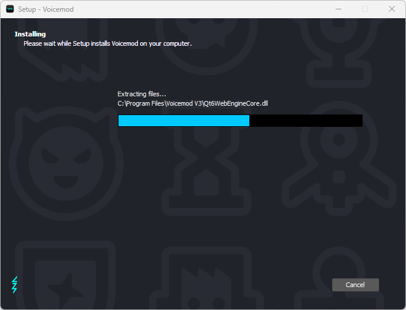Click the Qt6WebEngineCore.dll file path text
The width and height of the screenshot is (406, 310).
(x=192, y=103)
